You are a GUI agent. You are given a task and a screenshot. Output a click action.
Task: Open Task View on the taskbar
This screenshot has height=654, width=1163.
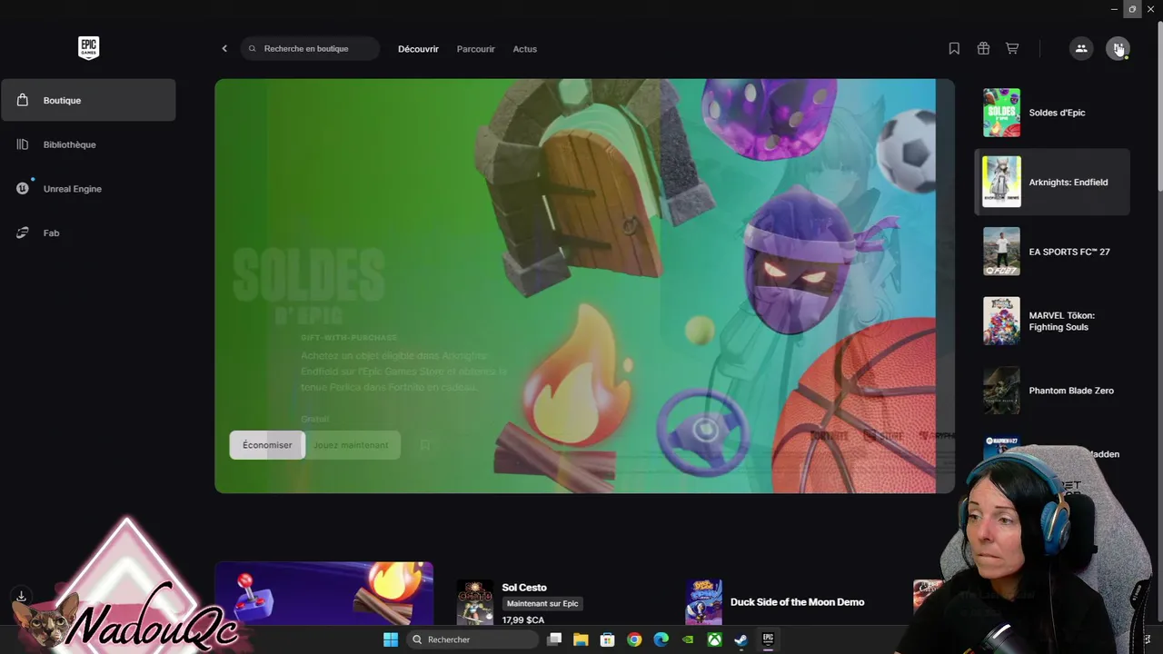554,639
